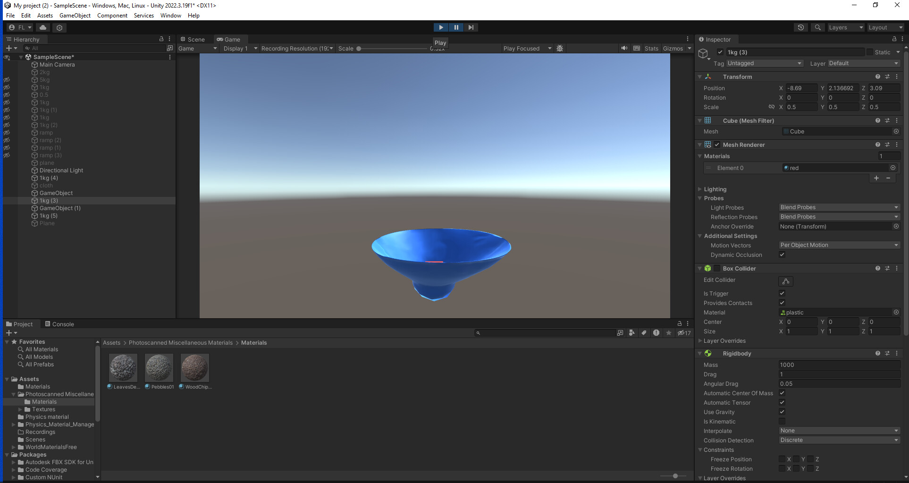Viewport: 909px width, 483px height.
Task: Click the Gizmos toggle in Game view toolbar
Action: 673,48
